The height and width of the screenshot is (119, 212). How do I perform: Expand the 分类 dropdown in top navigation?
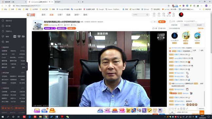pyautogui.click(x=60, y=15)
